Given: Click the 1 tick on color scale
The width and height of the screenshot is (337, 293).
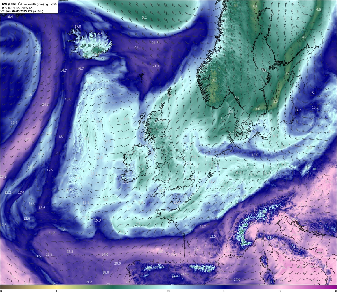Looking at the screenshot, I should 56,291.
